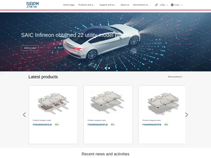Show previous products with left arrow
This screenshot has width=211, height=158.
click(24, 115)
